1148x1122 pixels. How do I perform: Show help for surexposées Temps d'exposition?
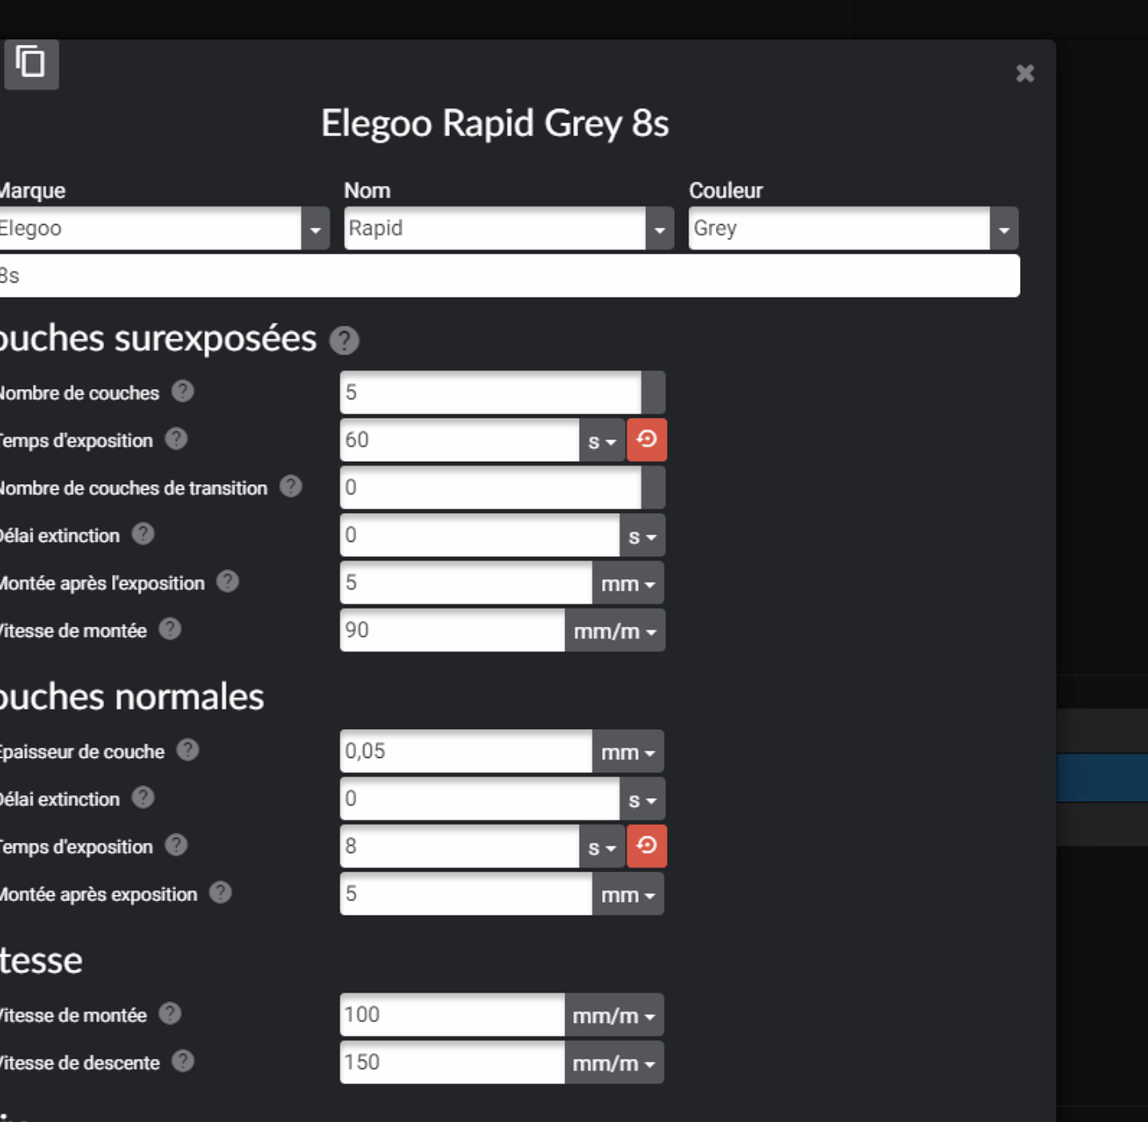tap(176, 439)
